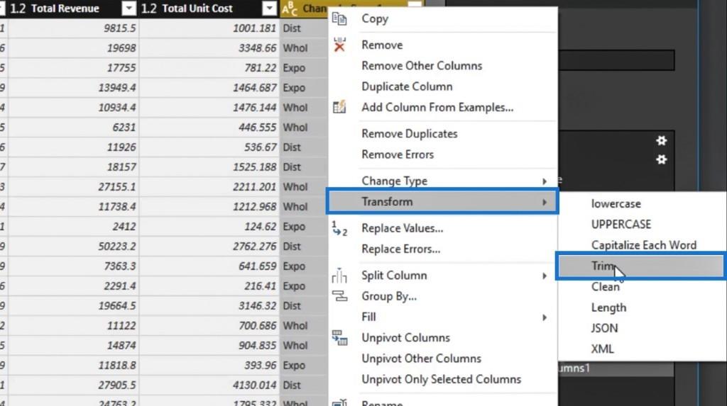Select Remove Duplicates
727x406 pixels.
[410, 134]
